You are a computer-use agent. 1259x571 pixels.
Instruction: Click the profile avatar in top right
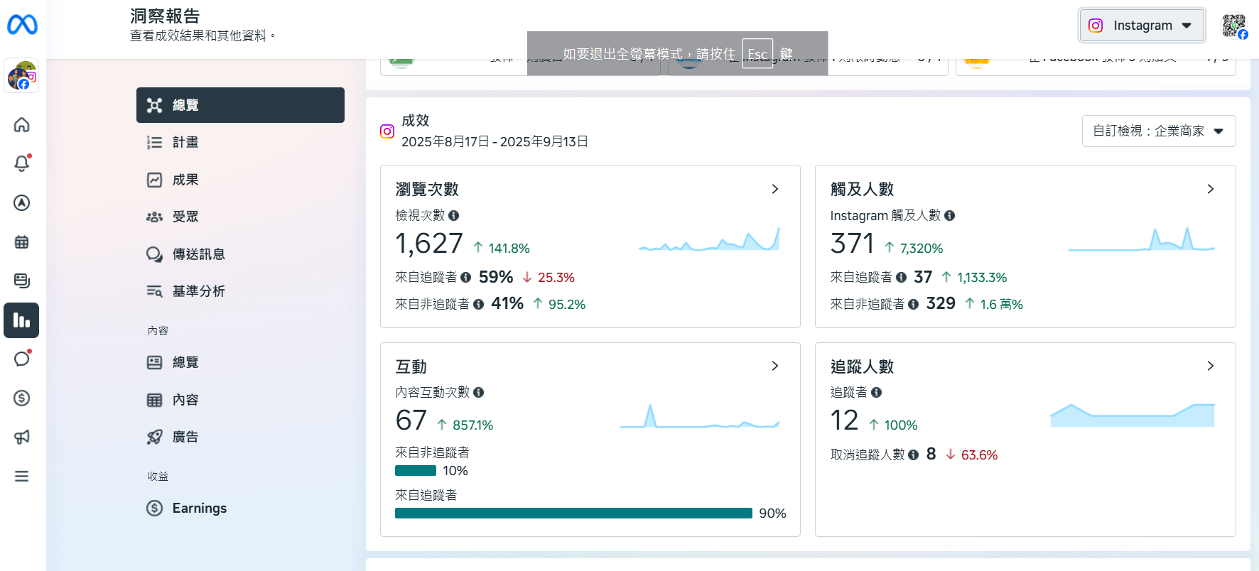coord(1234,26)
